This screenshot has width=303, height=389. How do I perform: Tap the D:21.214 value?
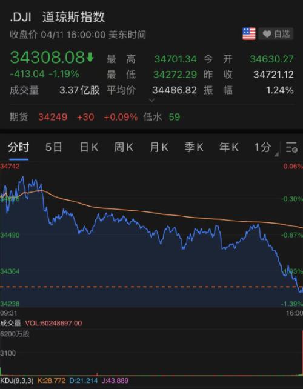point(84,381)
